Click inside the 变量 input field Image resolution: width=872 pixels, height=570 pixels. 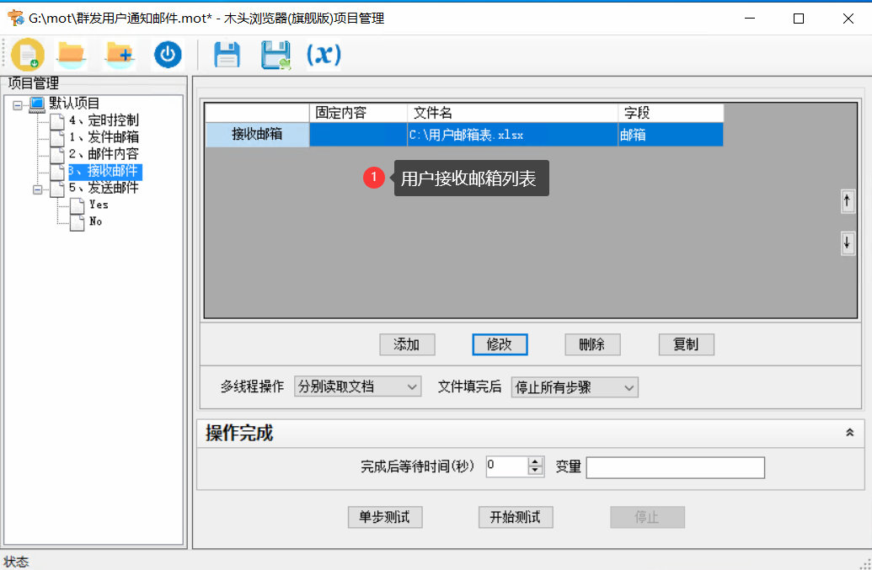pyautogui.click(x=674, y=467)
